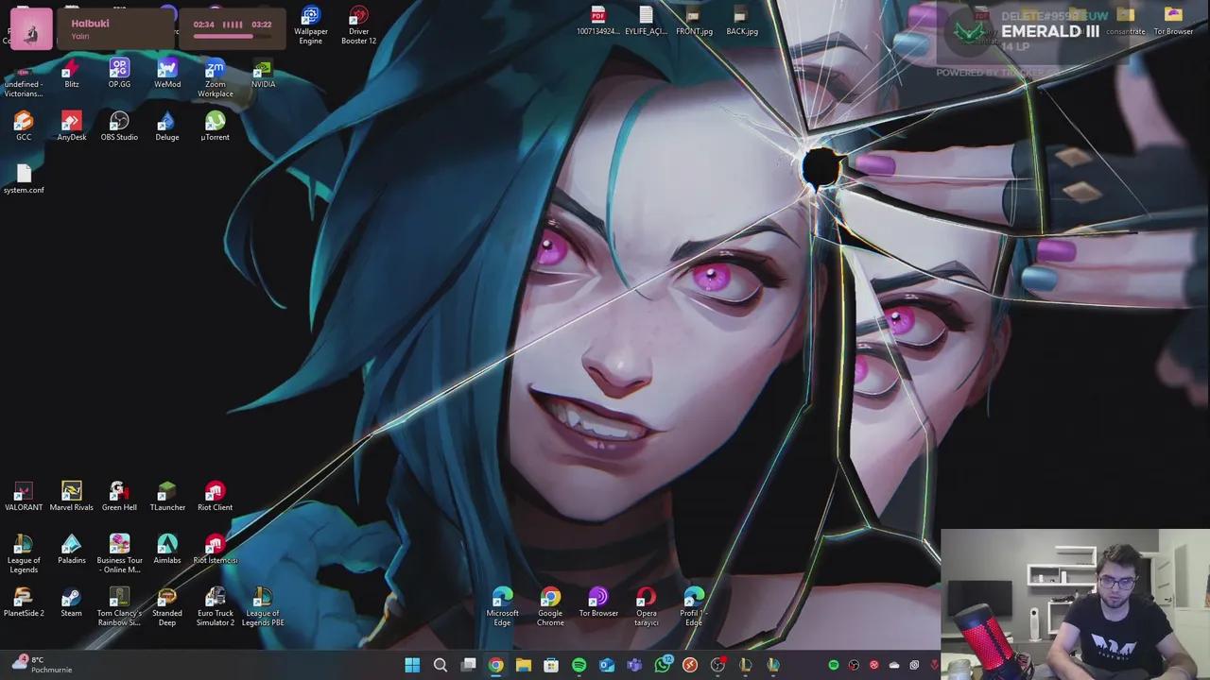Open Task View on the taskbar
Viewport: 1210px width, 680px height.
(468, 666)
